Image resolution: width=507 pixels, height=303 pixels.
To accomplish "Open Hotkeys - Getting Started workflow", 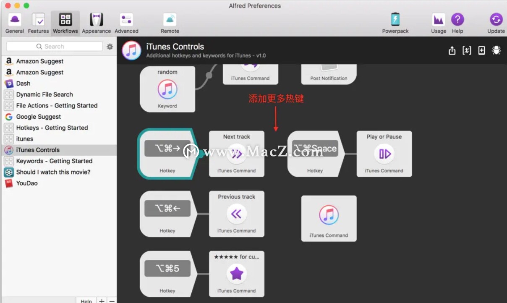I will (59, 128).
